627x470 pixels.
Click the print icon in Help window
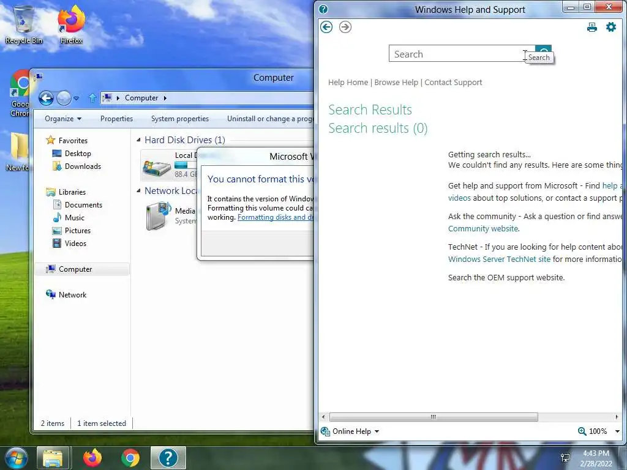click(x=592, y=27)
